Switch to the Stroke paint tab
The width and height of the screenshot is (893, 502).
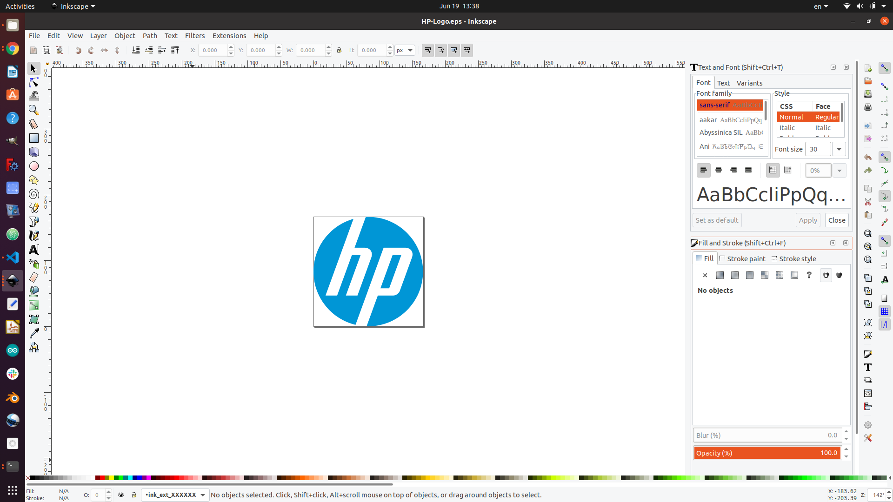click(x=742, y=259)
